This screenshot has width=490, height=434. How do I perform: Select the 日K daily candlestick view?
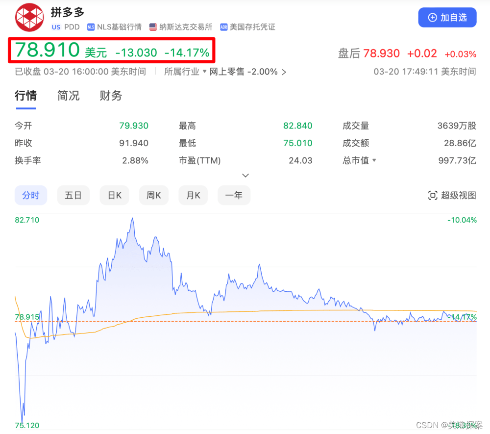tap(114, 196)
